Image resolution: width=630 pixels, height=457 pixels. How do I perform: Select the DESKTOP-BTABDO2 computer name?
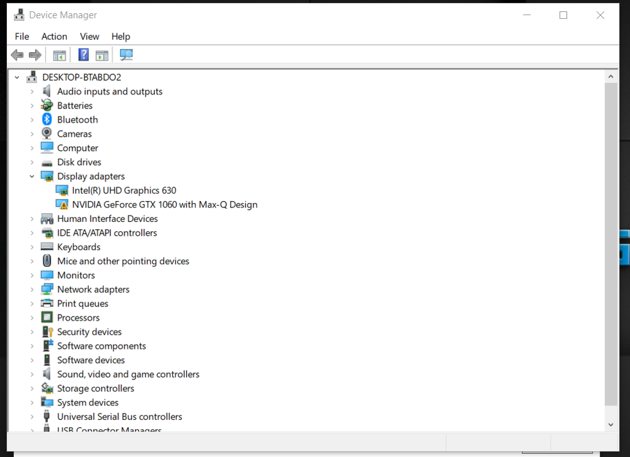pos(81,77)
